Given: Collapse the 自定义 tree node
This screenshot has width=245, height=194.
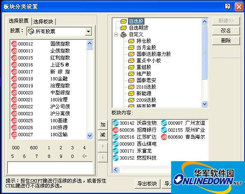Looking at the screenshot, I should [116, 34].
